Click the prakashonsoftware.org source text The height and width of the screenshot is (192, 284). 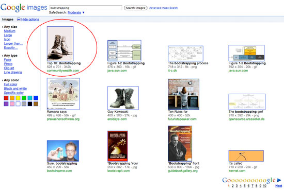[x=63, y=119]
